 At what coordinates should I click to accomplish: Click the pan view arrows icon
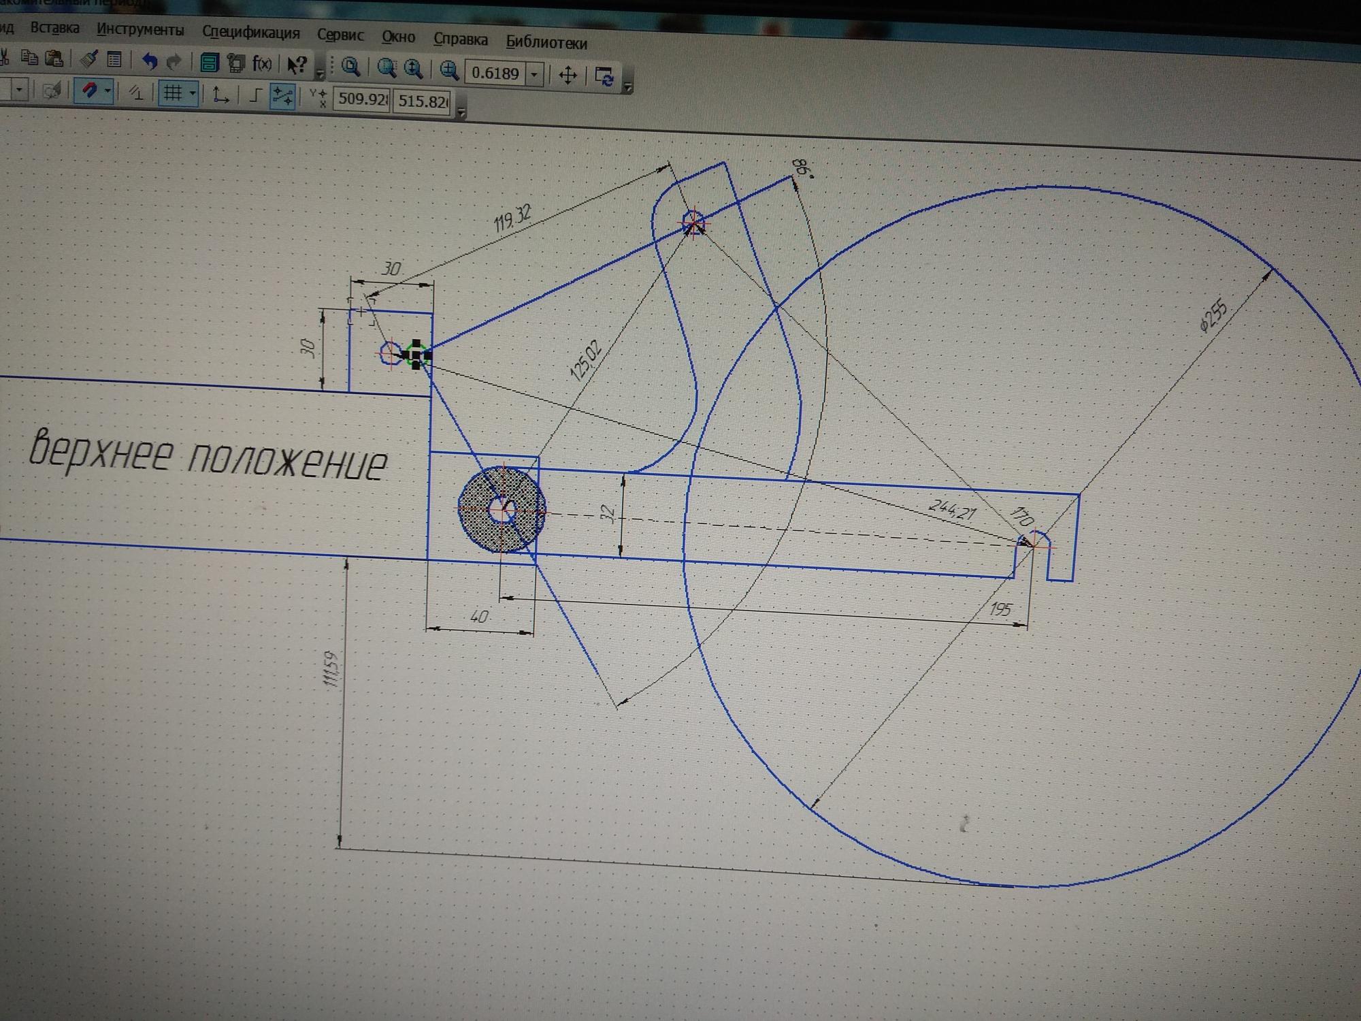tap(568, 75)
